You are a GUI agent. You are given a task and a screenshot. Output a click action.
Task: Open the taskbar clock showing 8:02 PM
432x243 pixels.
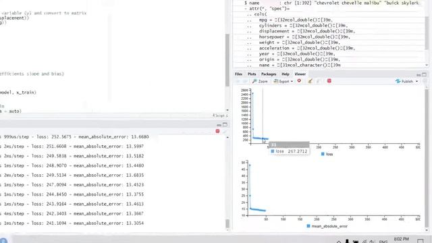401,240
